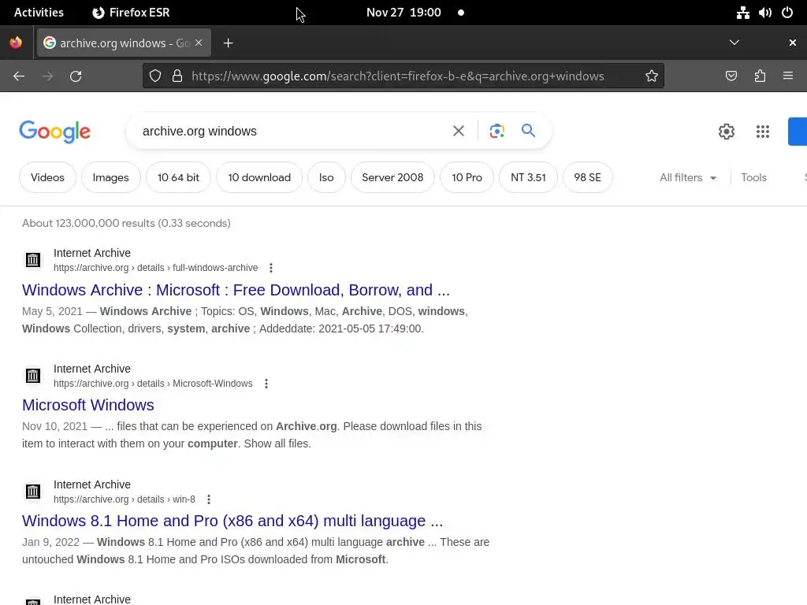This screenshot has height=605, width=807.
Task: Click the archive.org win-8 URL breadcrumb
Action: coord(124,499)
